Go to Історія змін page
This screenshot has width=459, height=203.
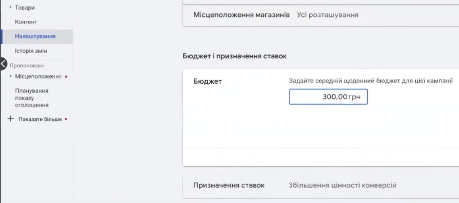(31, 51)
